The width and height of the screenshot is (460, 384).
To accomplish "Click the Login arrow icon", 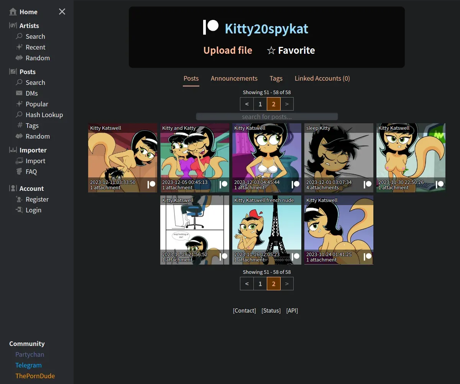I will [19, 210].
